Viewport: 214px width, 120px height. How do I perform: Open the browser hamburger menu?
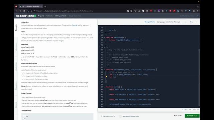198,11
